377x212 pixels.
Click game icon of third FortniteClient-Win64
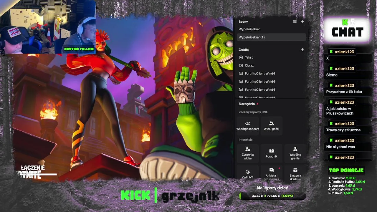[241, 90]
